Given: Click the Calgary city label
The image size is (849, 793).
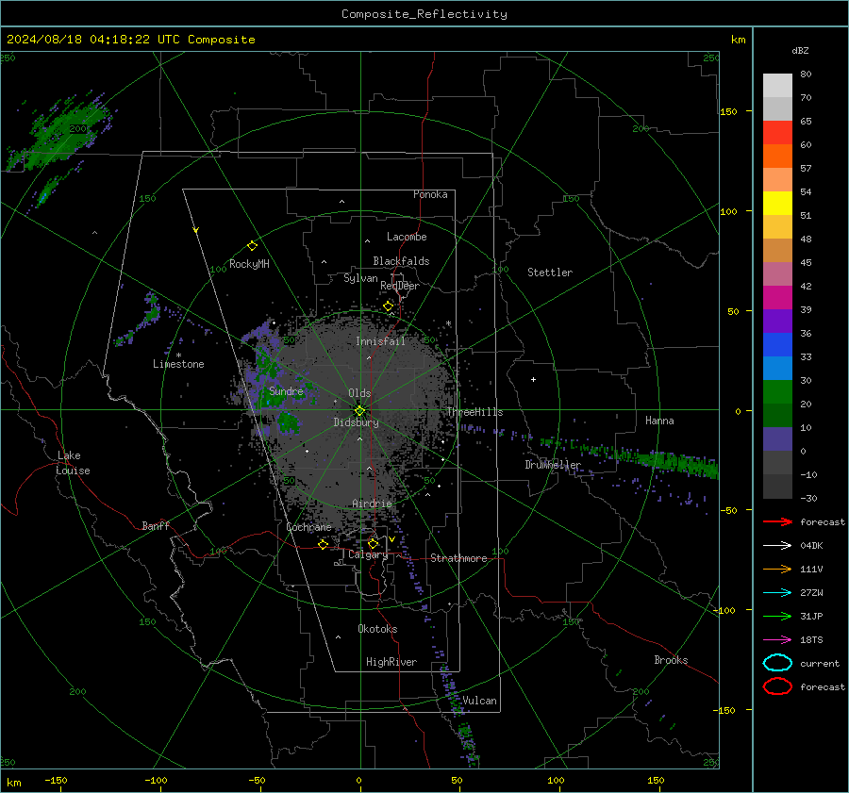Looking at the screenshot, I should pyautogui.click(x=368, y=554).
